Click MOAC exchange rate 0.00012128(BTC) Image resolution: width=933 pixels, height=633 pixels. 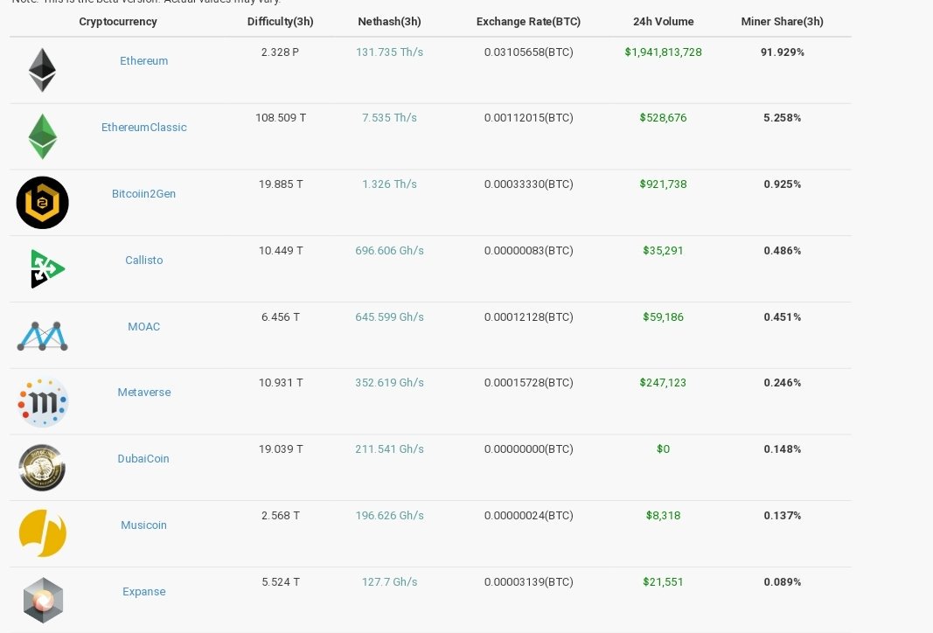click(529, 317)
